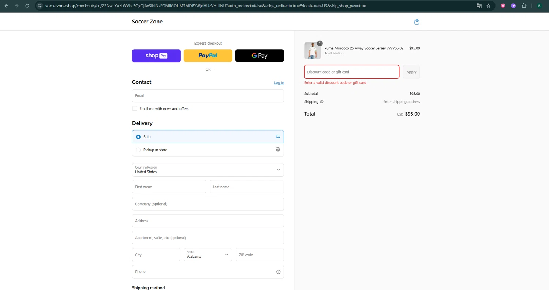Focus the Apartment, suite, etc. field
Image resolution: width=549 pixels, height=290 pixels.
208,238
